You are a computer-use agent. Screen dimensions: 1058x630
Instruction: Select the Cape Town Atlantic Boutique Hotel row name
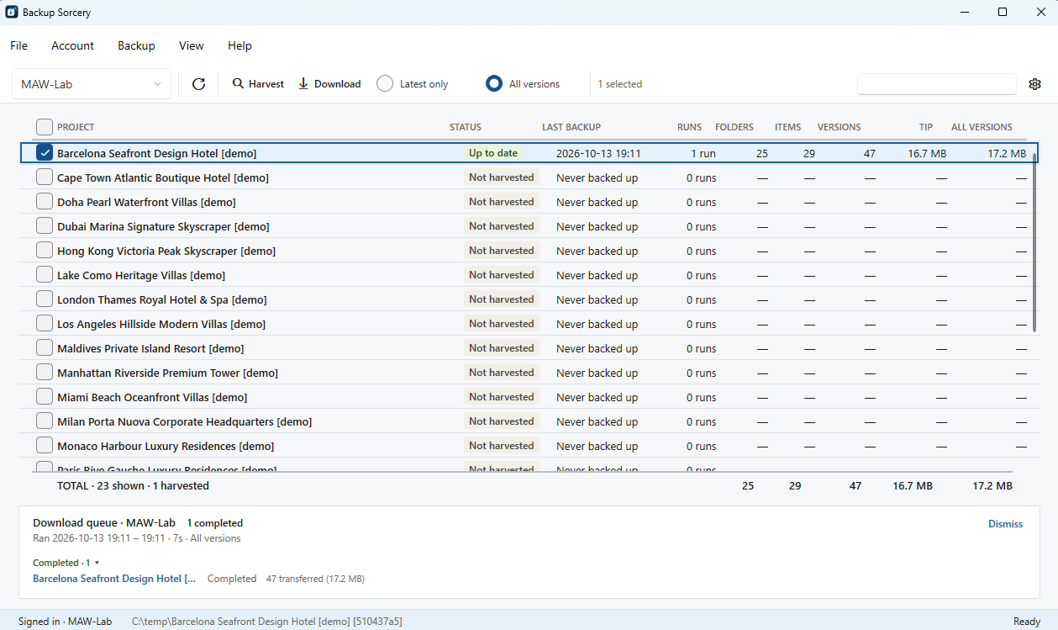(x=163, y=178)
